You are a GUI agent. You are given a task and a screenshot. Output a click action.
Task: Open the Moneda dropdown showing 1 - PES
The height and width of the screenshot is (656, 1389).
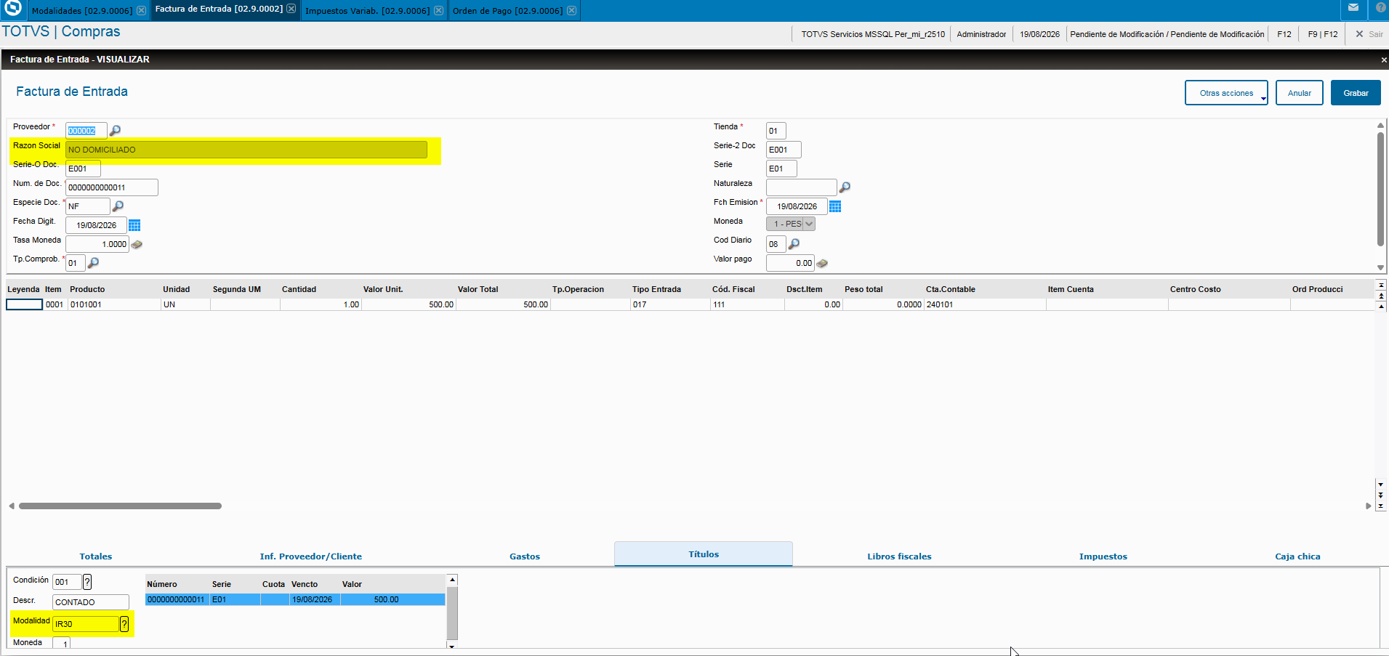click(791, 224)
